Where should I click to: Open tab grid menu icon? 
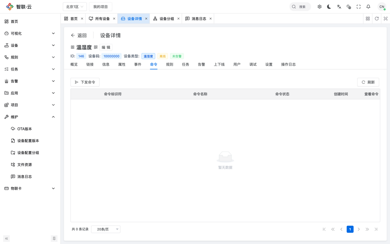point(368,19)
